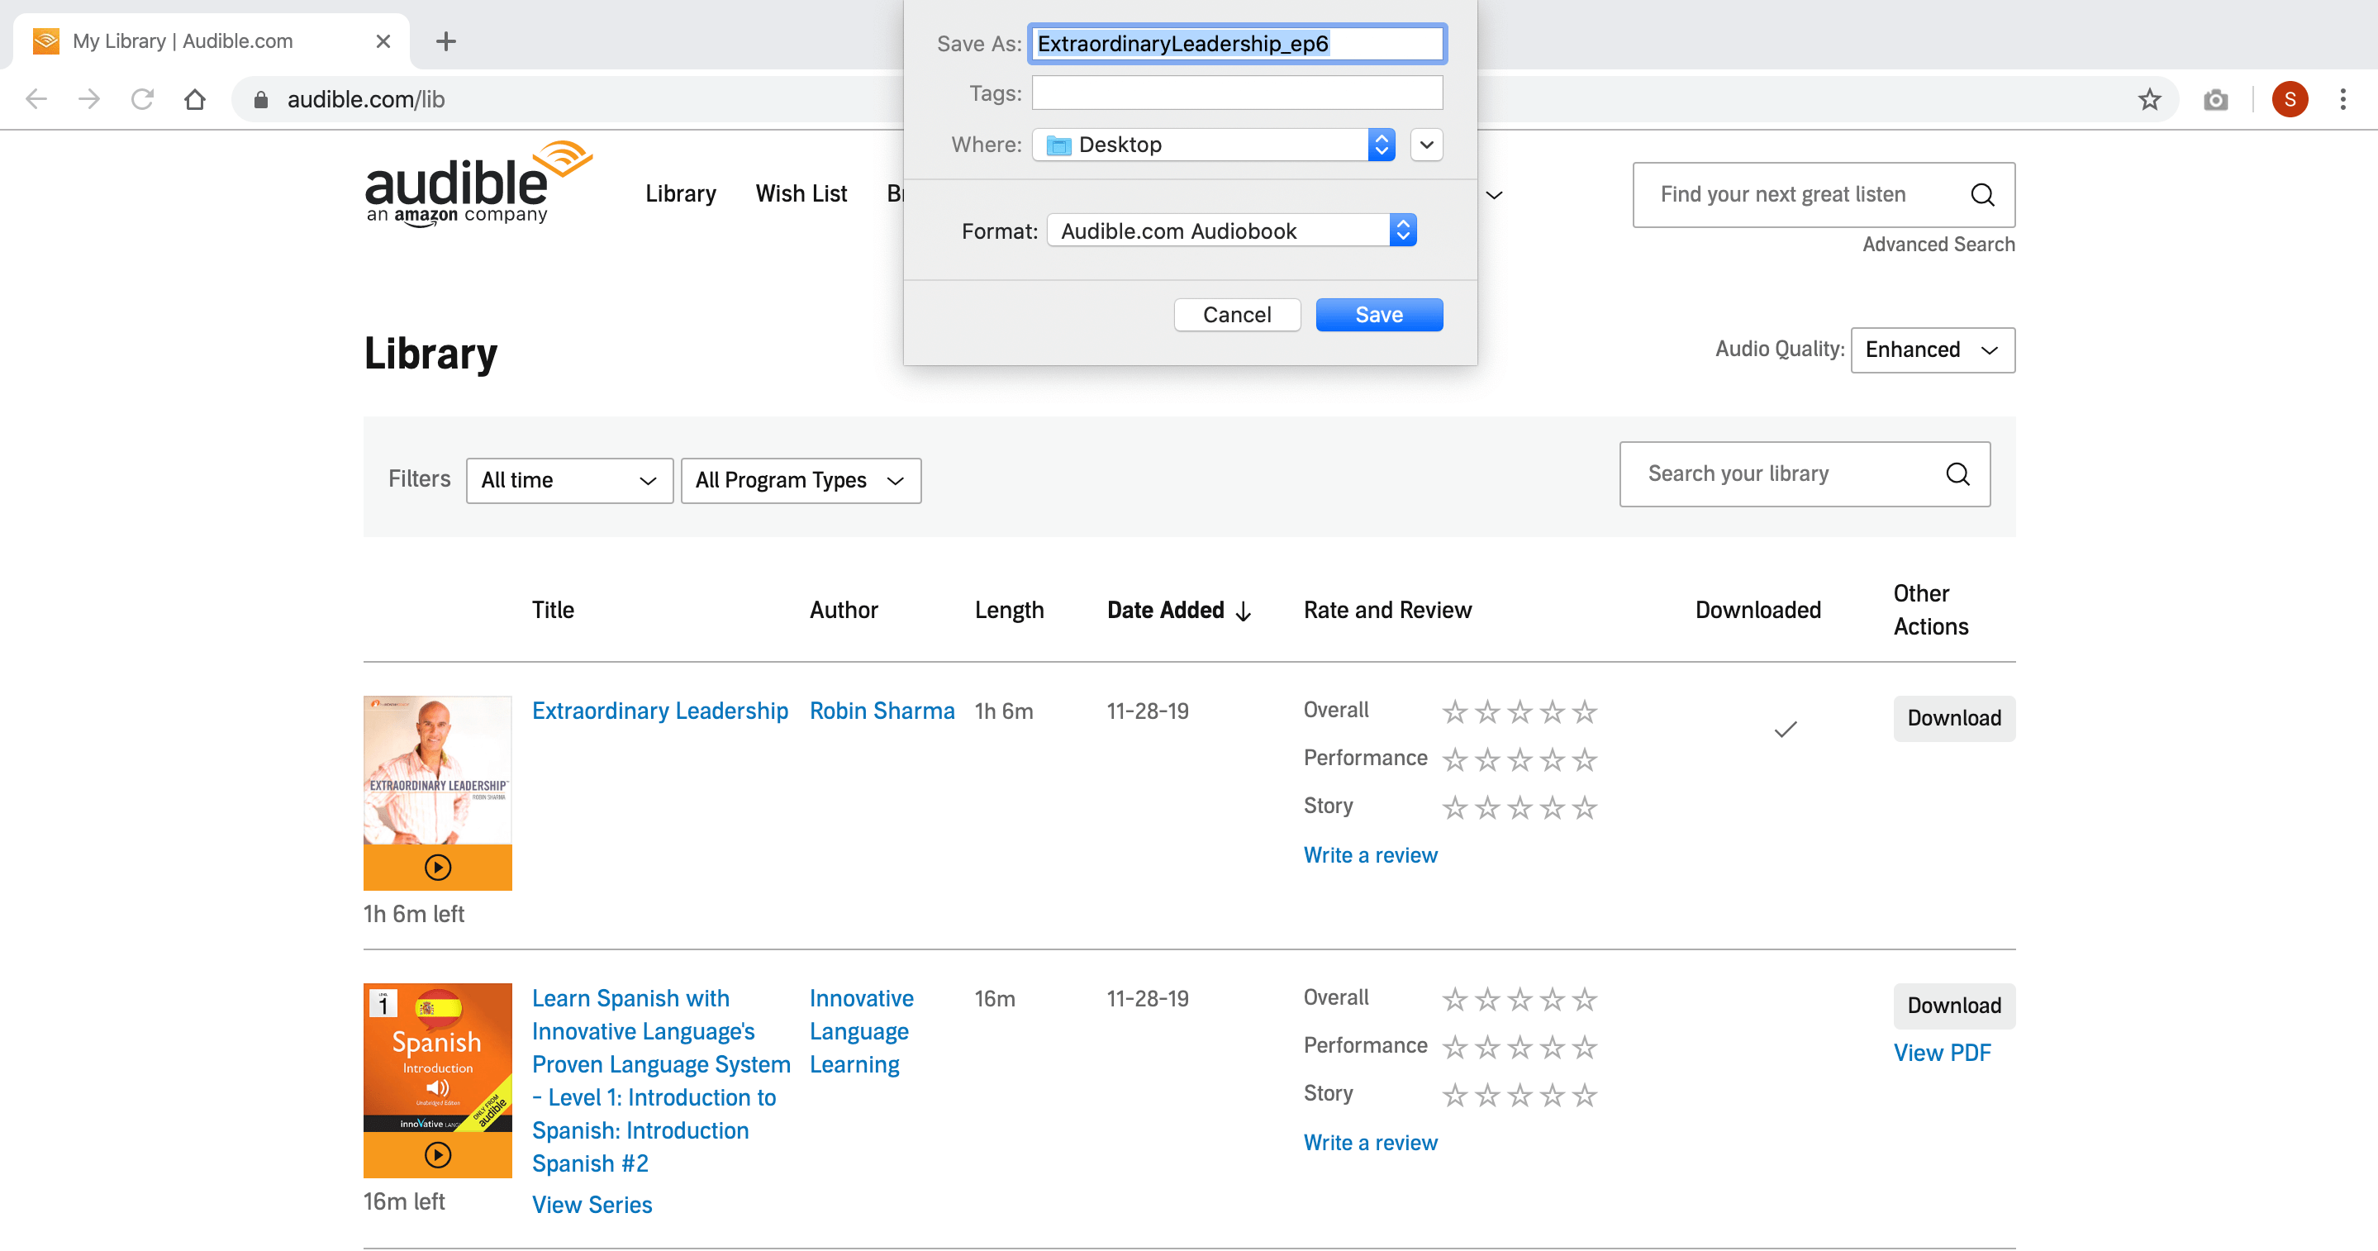Viewport: 2378px width, 1251px height.
Task: Click the Audible logo
Action: (478, 183)
